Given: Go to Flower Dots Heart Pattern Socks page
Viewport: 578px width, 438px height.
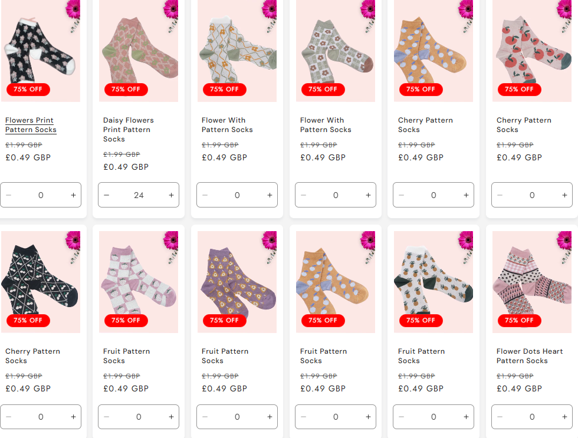Looking at the screenshot, I should coord(522,356).
